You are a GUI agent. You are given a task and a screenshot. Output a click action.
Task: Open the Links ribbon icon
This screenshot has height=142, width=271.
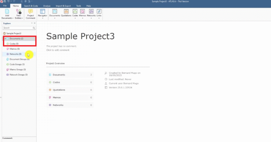click(x=99, y=12)
